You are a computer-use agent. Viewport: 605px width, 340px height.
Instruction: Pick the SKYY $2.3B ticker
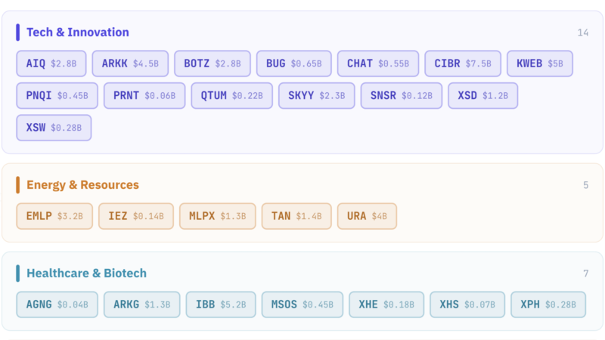pos(316,96)
